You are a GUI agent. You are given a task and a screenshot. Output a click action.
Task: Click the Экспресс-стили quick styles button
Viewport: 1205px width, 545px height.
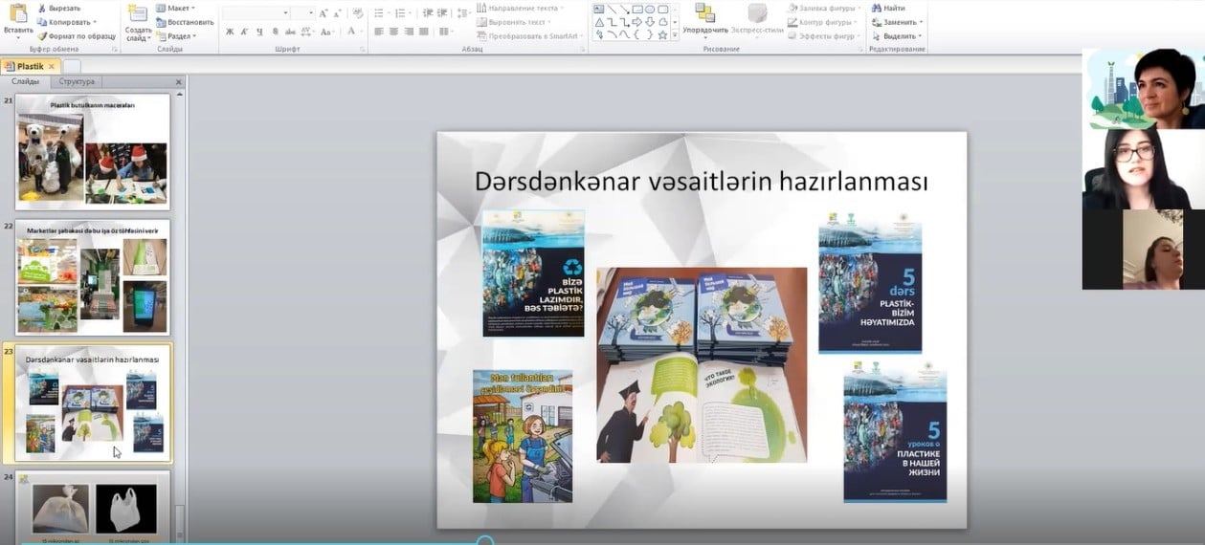coord(757,21)
